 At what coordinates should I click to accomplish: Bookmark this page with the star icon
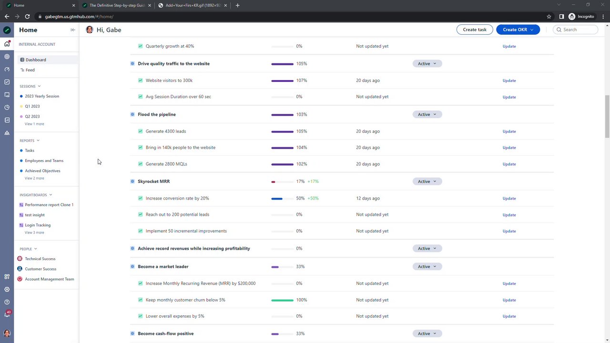pyautogui.click(x=549, y=17)
